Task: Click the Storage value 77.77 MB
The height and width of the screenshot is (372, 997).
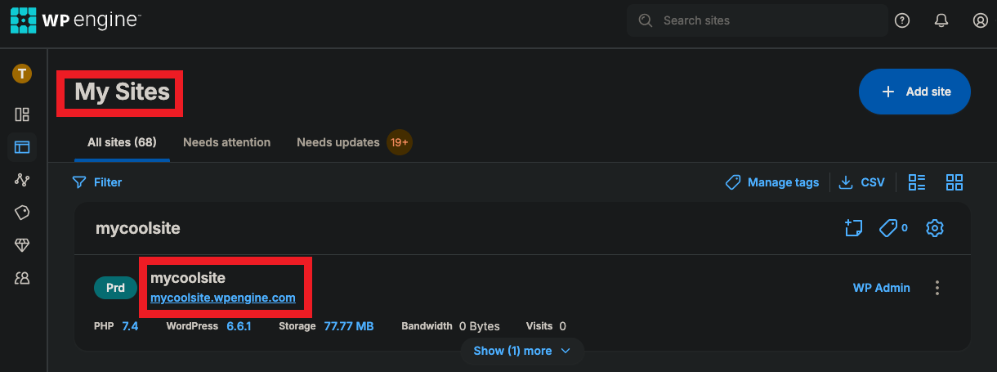Action: tap(349, 326)
